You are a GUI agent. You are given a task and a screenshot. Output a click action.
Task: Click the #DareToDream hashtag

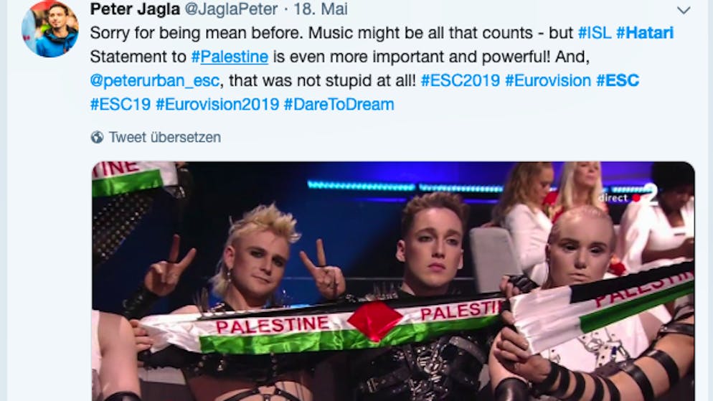(339, 105)
